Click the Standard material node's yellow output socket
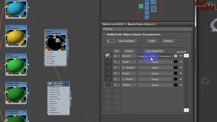 tap(71, 98)
